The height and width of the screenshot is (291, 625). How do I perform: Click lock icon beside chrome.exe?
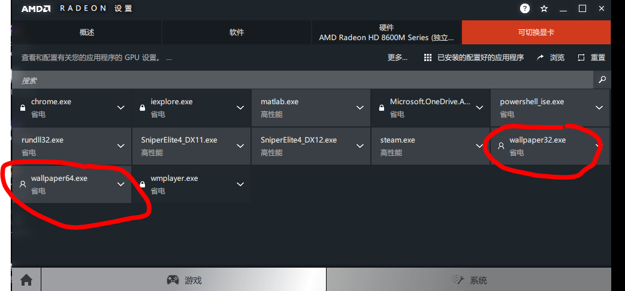tap(23, 108)
